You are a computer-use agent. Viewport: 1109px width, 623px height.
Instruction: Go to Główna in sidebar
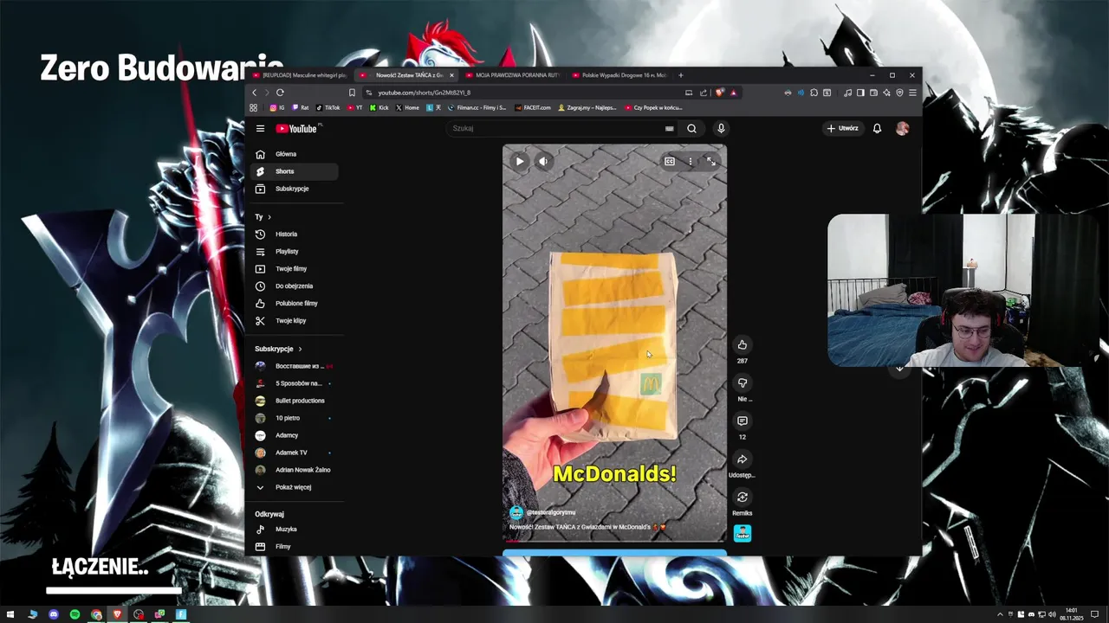(x=295, y=154)
